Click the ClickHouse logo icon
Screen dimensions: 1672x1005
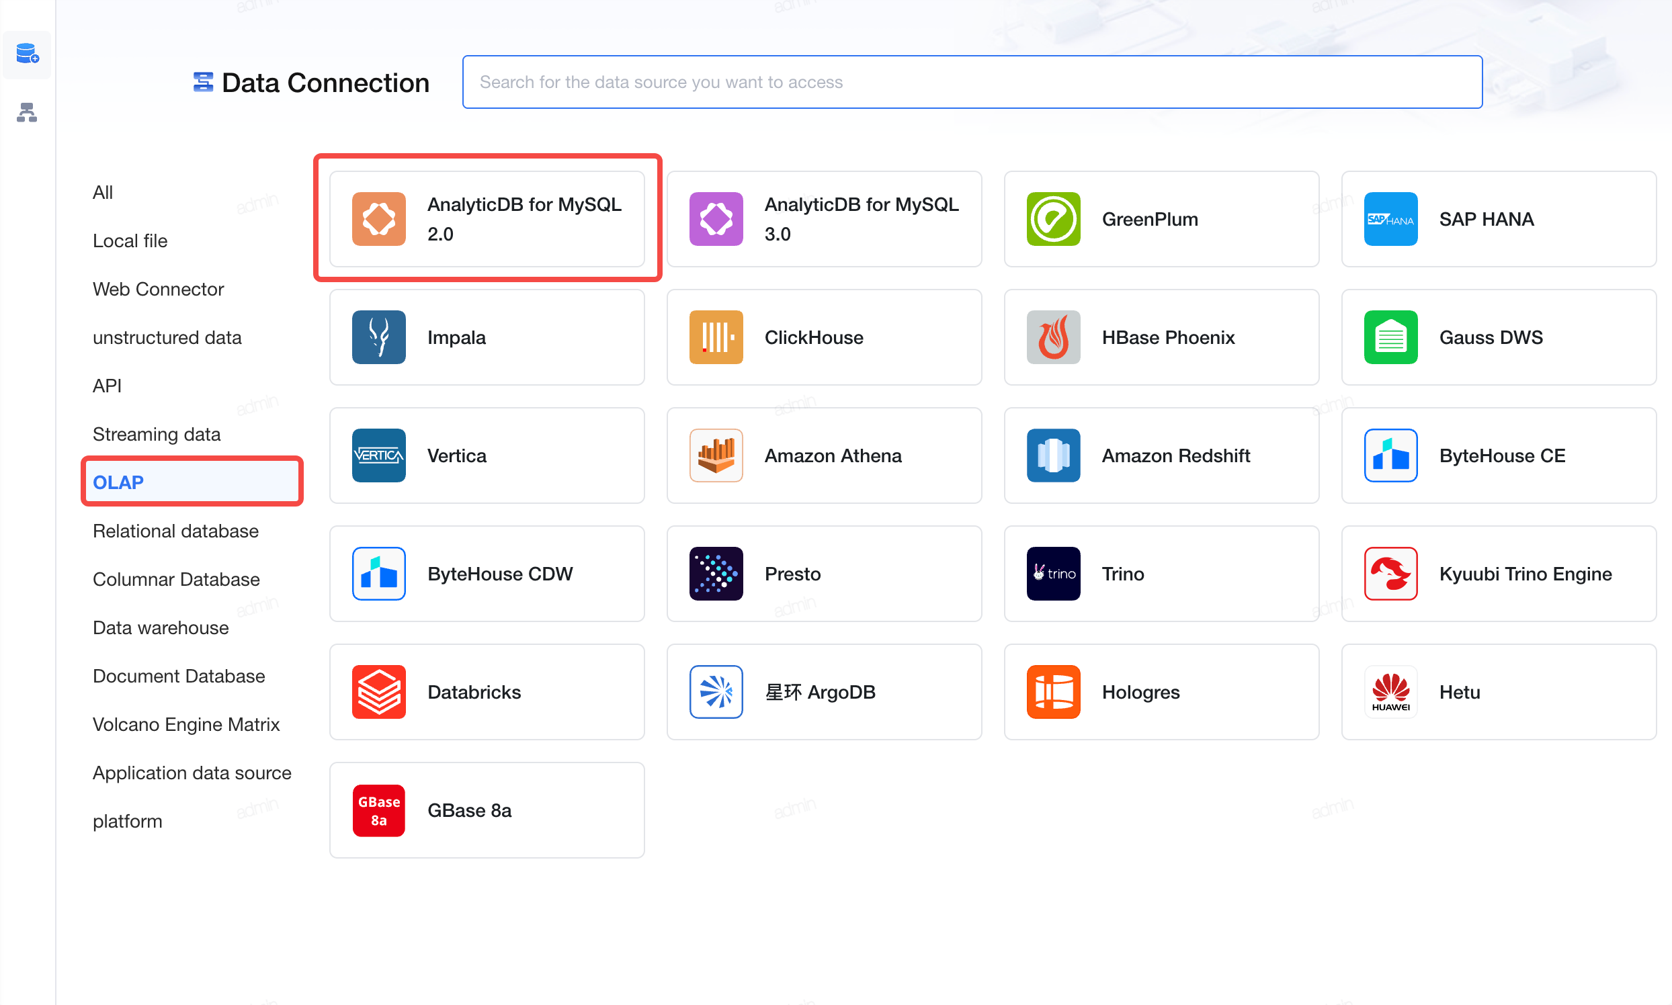tap(716, 337)
